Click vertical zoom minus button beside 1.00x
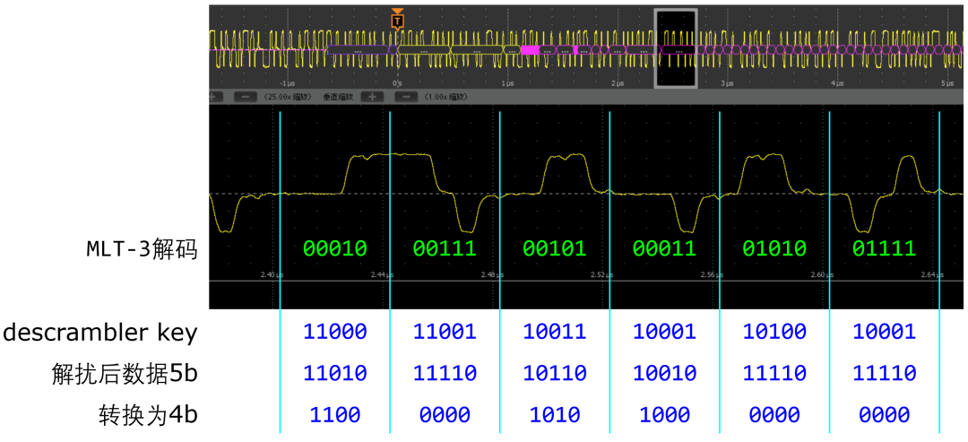This screenshot has width=968, height=442. pos(406,97)
